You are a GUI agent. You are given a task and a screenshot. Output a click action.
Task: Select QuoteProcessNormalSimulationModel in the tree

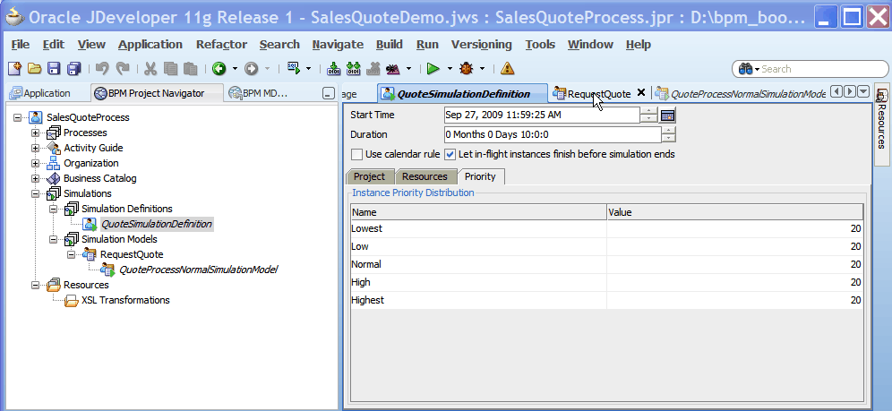(197, 270)
